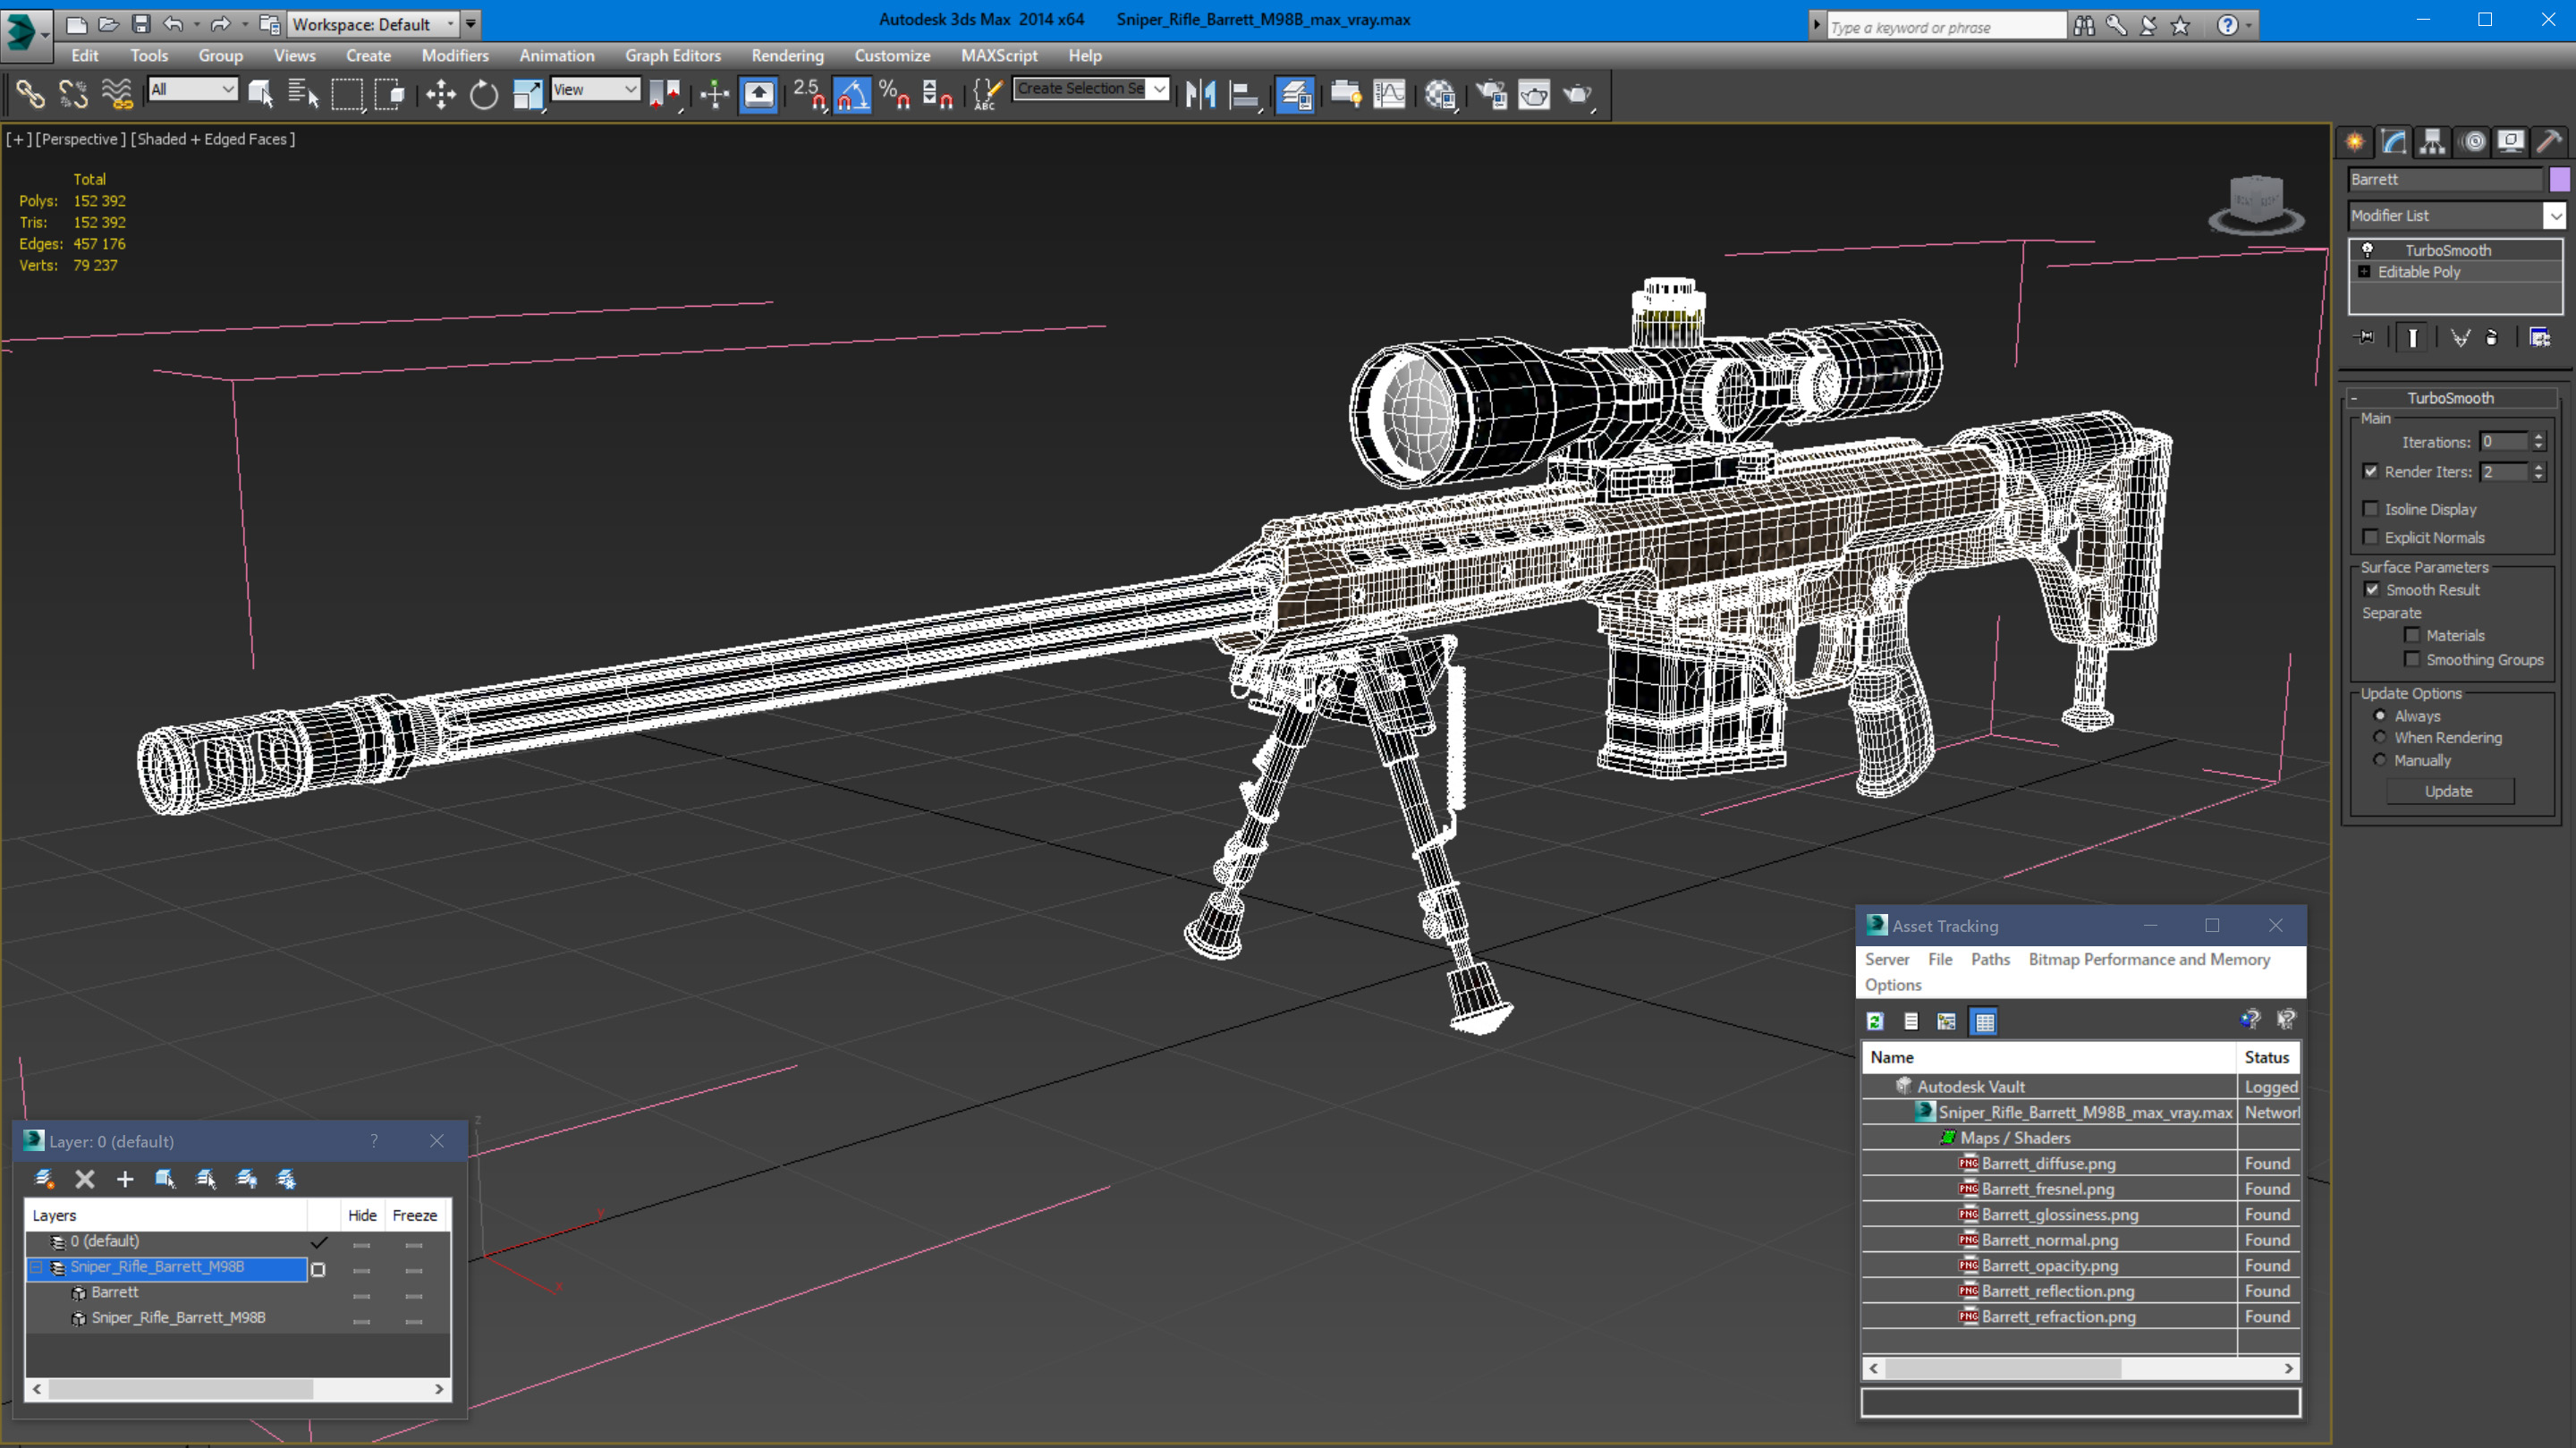
Task: Click the TurboSmooth Update button
Action: point(2449,791)
